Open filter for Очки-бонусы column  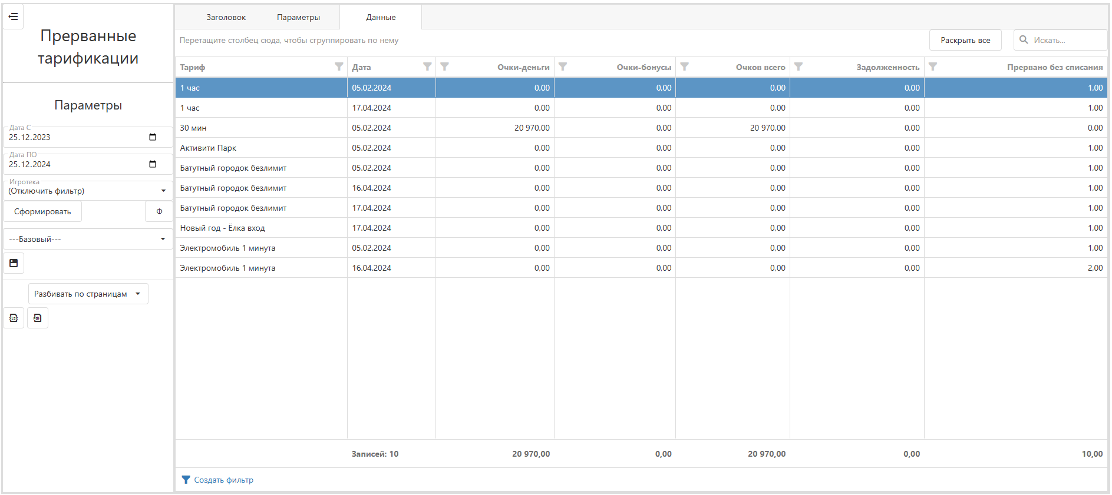(x=563, y=67)
